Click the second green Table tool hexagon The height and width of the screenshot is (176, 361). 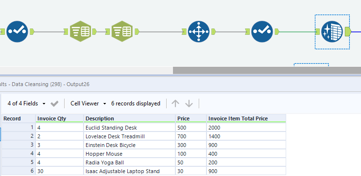122,31
